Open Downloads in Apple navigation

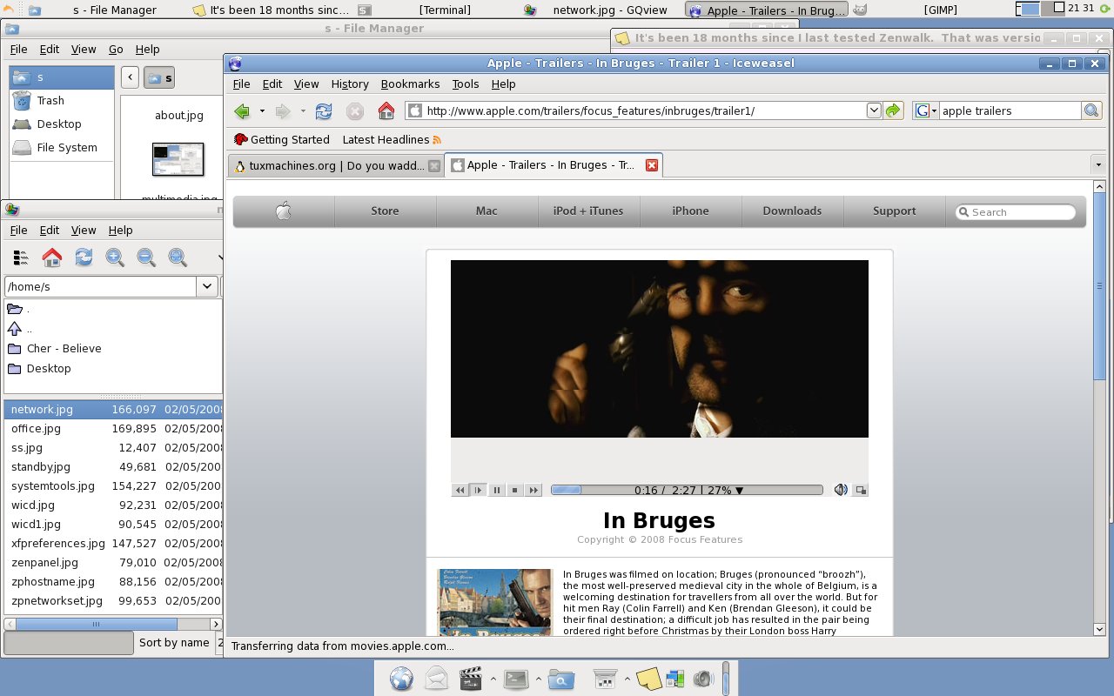(792, 211)
